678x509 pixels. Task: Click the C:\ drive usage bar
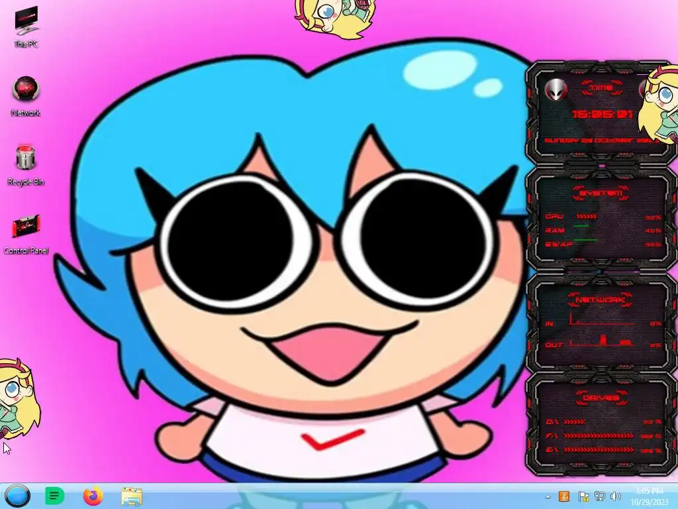tap(575, 422)
